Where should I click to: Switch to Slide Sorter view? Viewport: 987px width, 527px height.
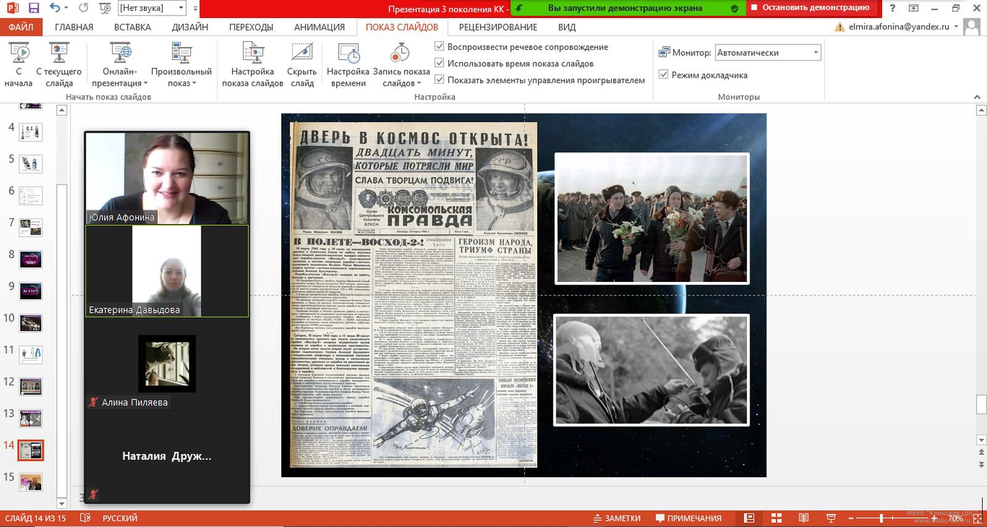coord(777,518)
